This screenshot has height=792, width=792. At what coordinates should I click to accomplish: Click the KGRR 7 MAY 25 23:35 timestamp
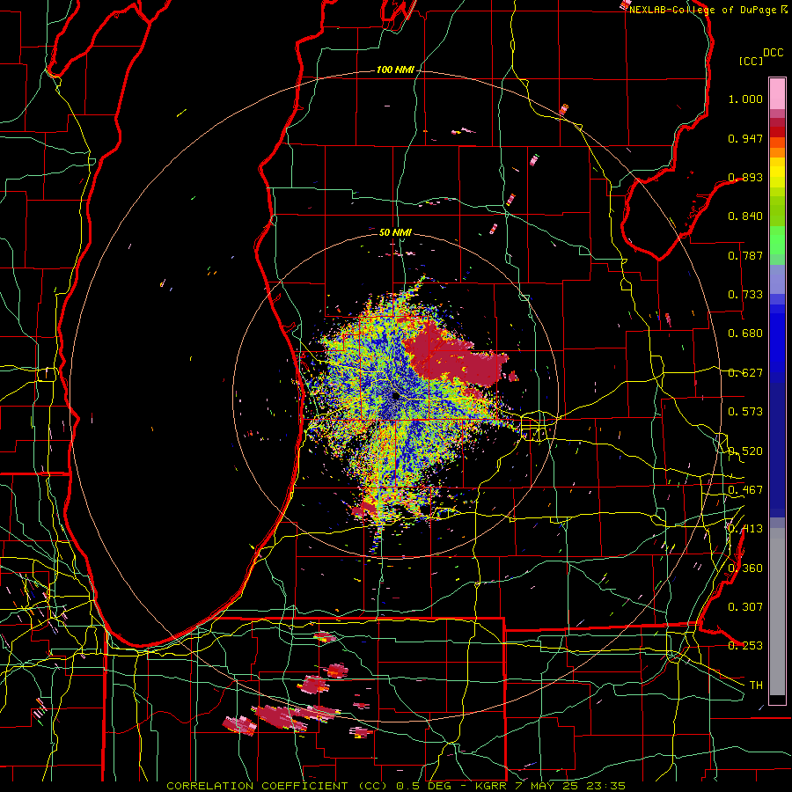[x=550, y=786]
